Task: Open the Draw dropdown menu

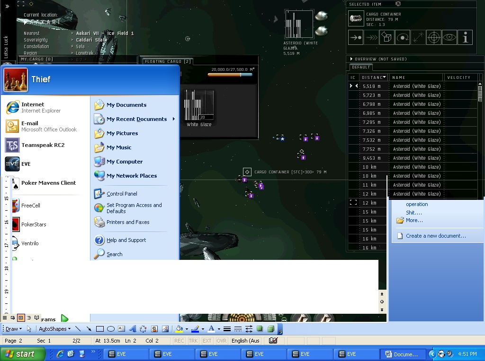Action: pos(14,329)
